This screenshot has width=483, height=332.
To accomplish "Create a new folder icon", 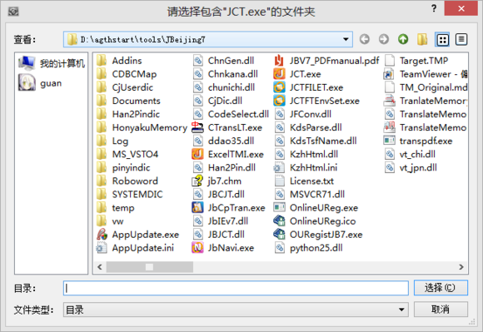I will click(x=422, y=39).
